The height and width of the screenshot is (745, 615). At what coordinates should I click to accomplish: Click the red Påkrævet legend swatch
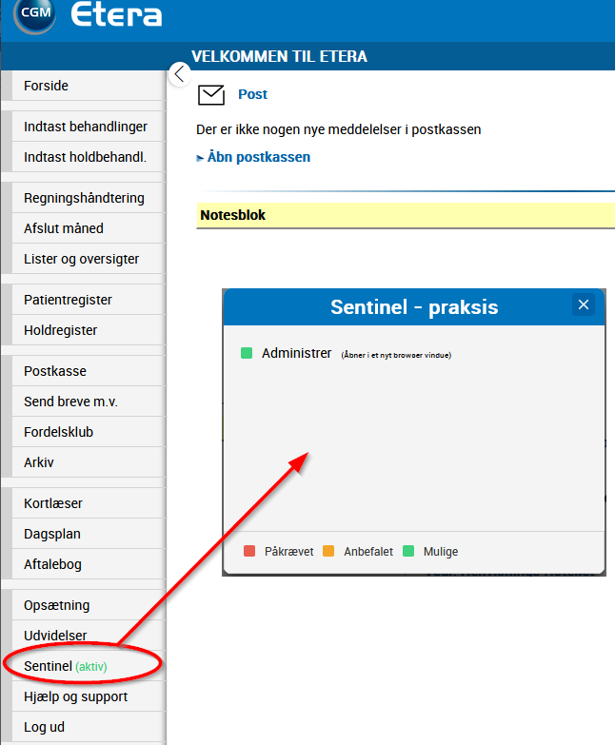coord(249,551)
